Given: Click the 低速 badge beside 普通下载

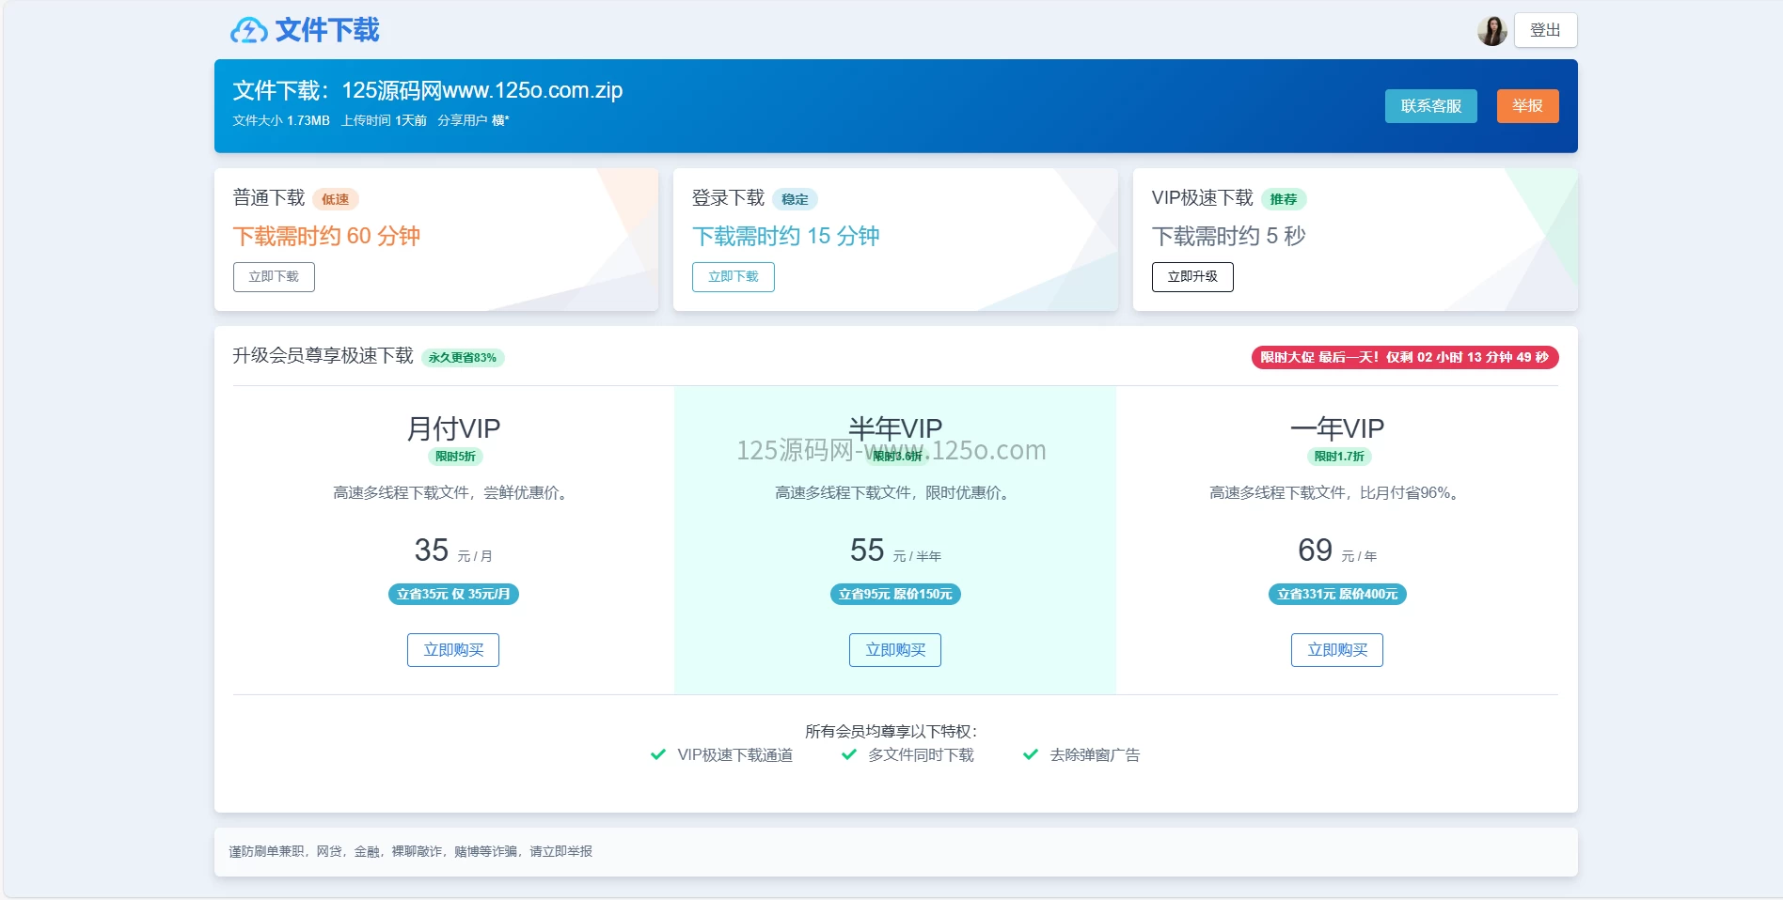Looking at the screenshot, I should point(335,199).
